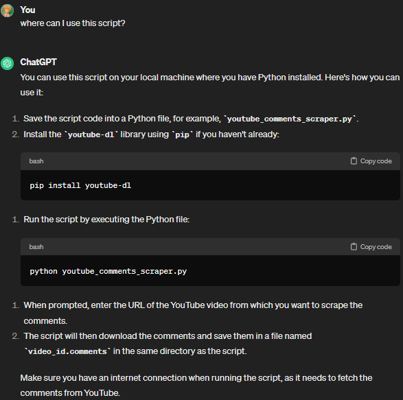Click the 'pip install youtube-dl' code line
The width and height of the screenshot is (403, 400).
pos(80,185)
